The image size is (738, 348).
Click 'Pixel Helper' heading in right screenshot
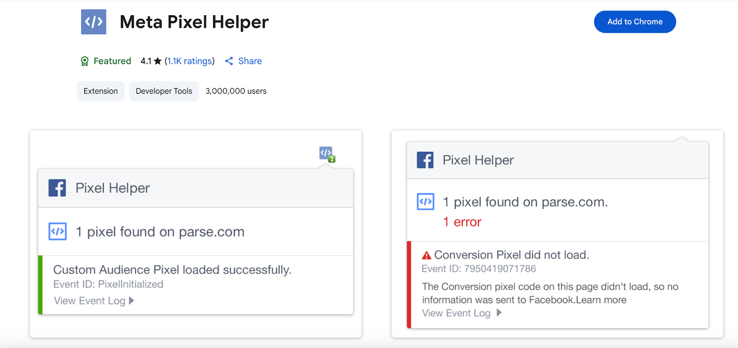tap(478, 160)
